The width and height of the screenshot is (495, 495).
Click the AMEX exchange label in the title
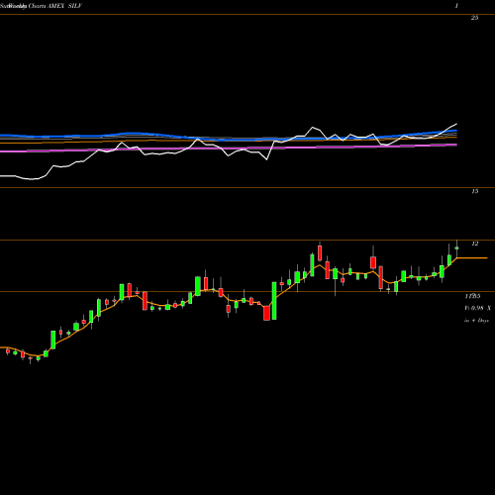pyautogui.click(x=56, y=6)
